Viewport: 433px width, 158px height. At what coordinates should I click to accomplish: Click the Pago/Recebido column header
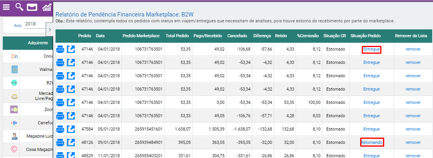pyautogui.click(x=208, y=36)
